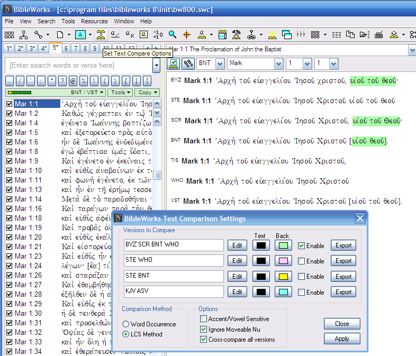Switch to search tab 6
Image resolution: width=416 pixels, height=356 pixels.
point(66,49)
